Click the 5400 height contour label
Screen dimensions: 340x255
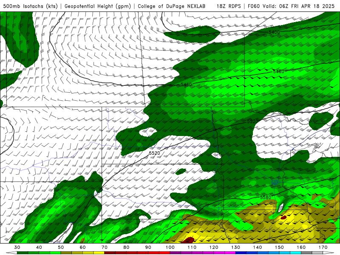[x=274, y=32]
